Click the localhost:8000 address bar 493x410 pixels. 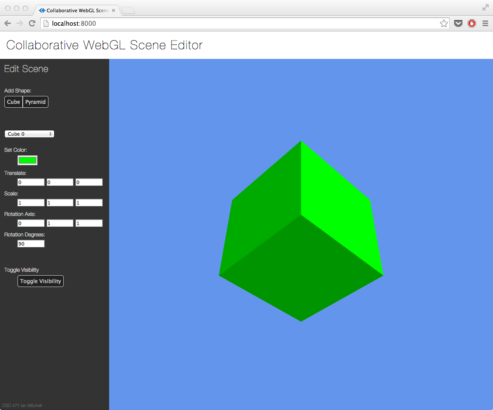[x=240, y=24]
